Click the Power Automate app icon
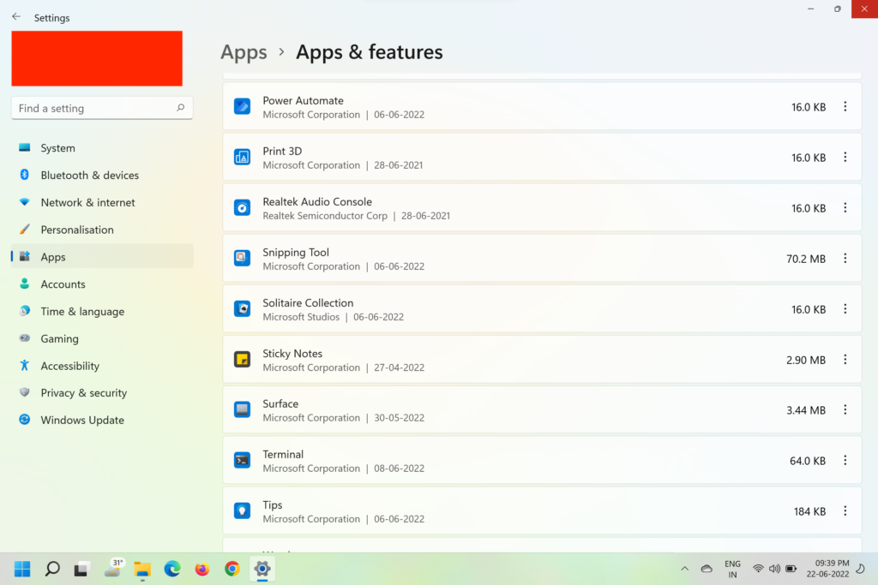Screen dimensions: 878x585 tap(243, 107)
